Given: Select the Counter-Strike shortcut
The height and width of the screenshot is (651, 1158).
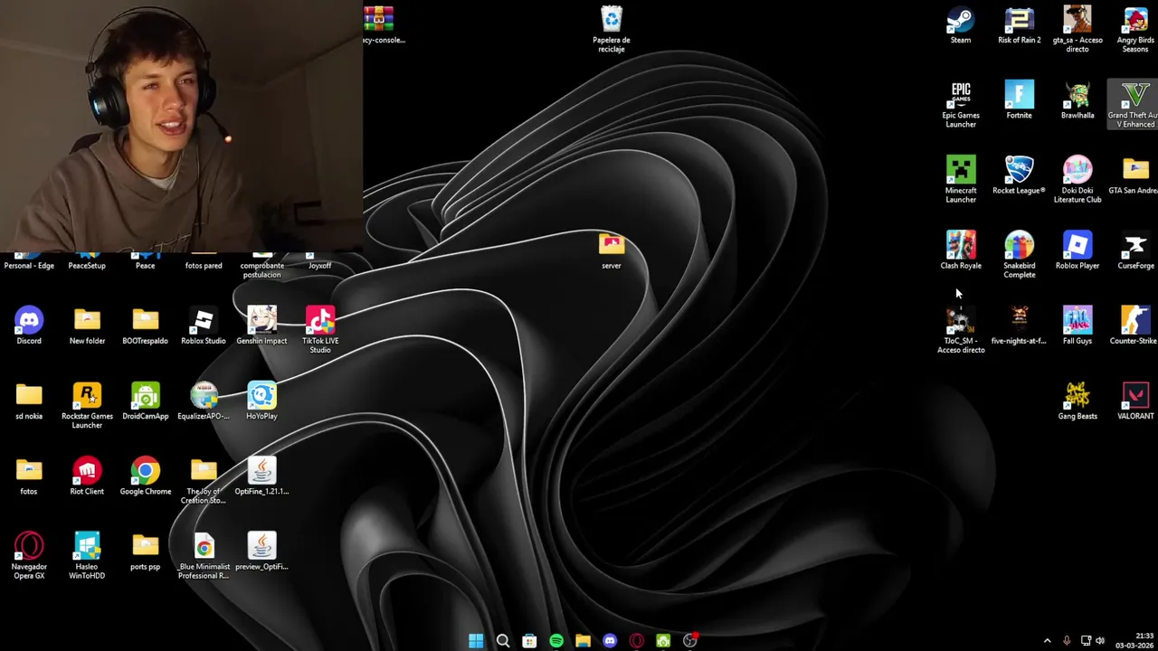Looking at the screenshot, I should pyautogui.click(x=1134, y=325).
